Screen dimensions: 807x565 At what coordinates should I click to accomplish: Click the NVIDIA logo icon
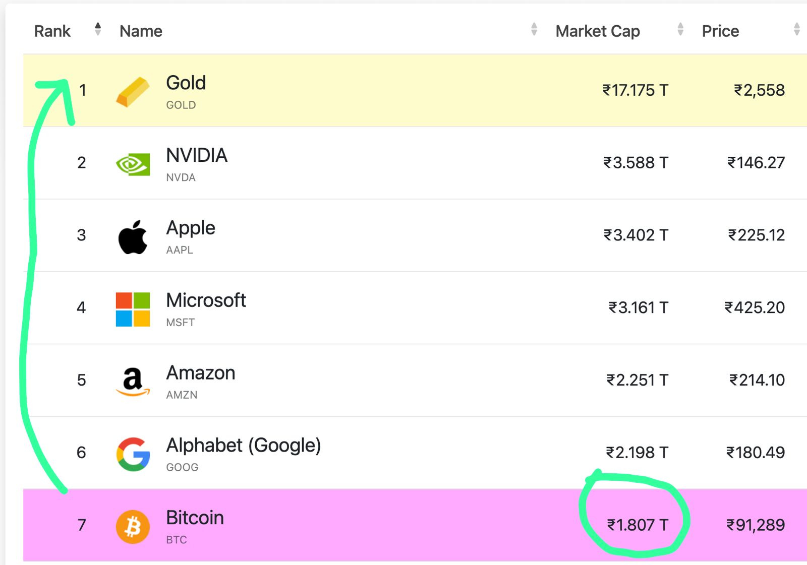[x=133, y=164]
